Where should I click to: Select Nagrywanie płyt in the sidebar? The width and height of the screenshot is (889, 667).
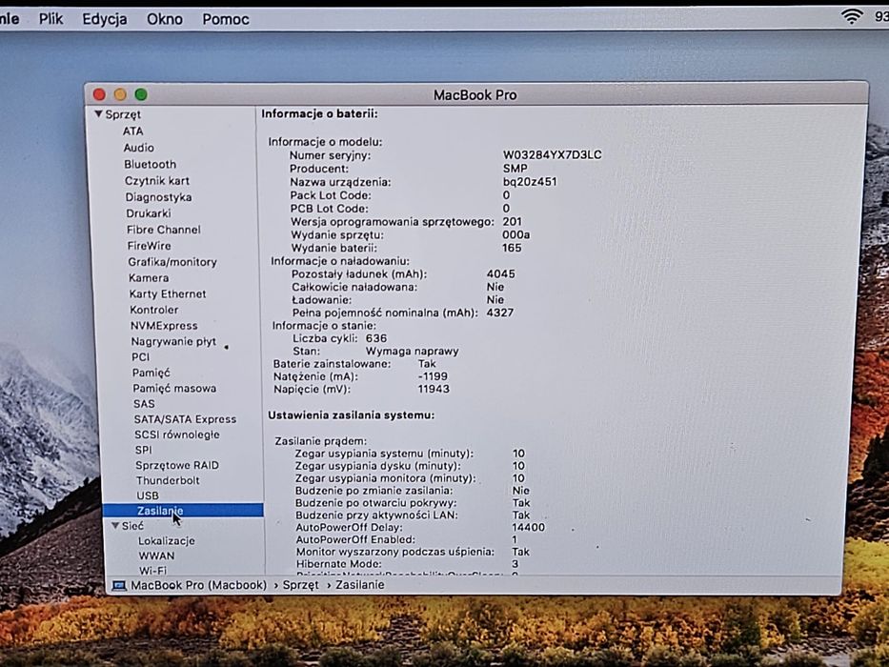click(x=173, y=341)
